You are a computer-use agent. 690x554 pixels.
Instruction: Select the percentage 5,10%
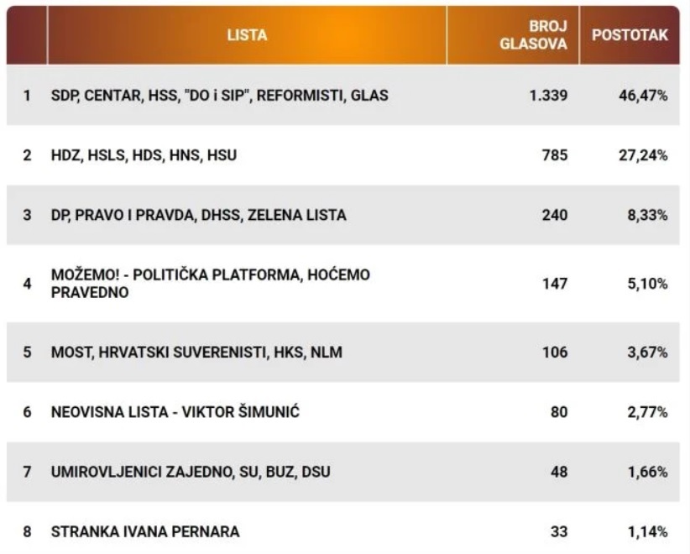click(647, 284)
